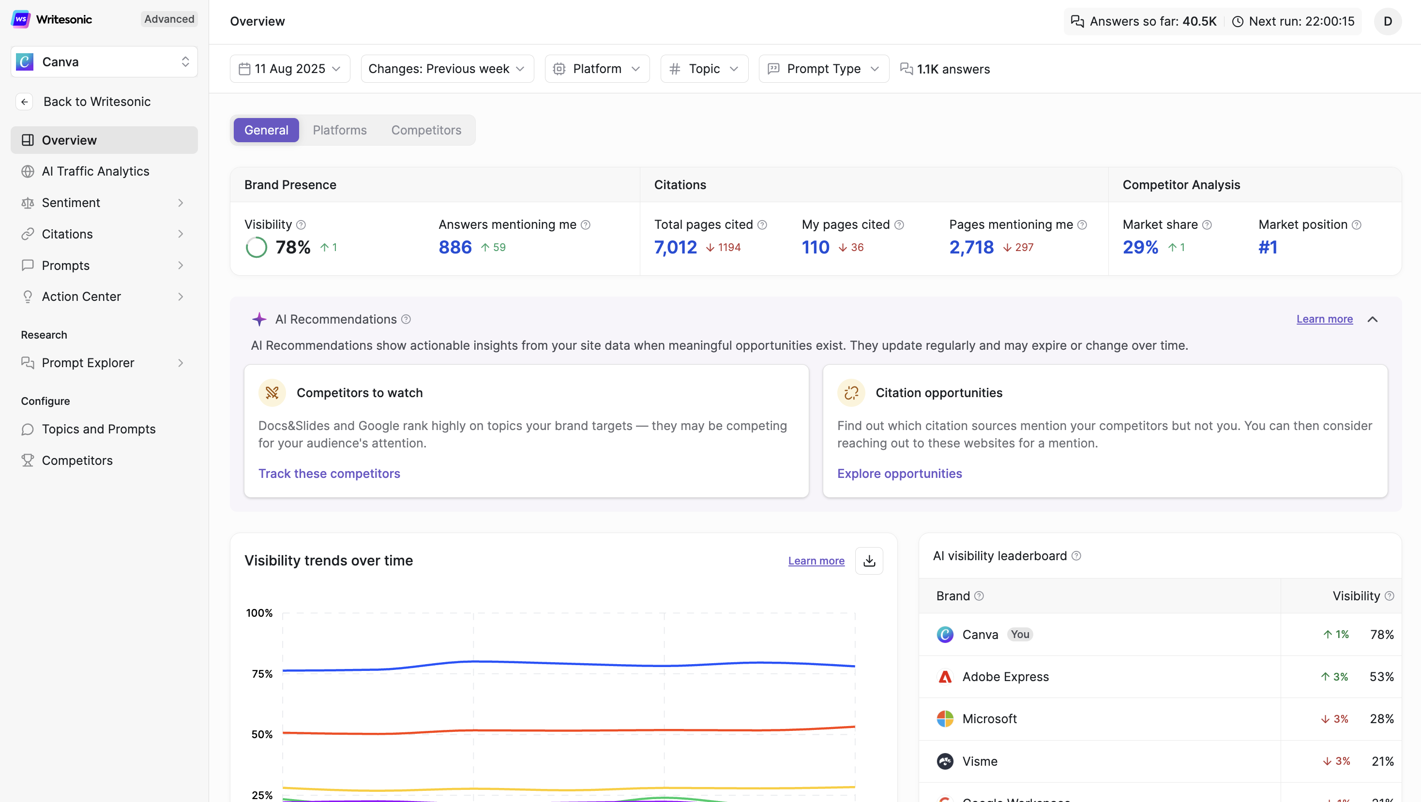The height and width of the screenshot is (802, 1421).
Task: Click Learn more in AI Recommendations
Action: pos(1325,319)
